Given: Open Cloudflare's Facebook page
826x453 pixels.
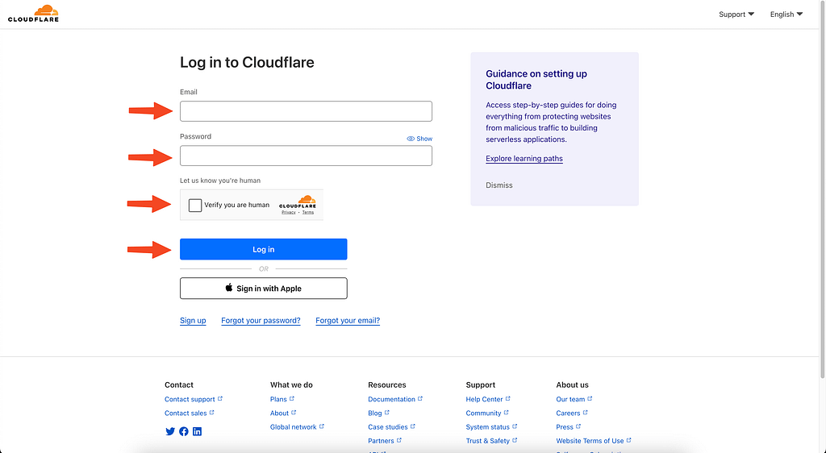Looking at the screenshot, I should 184,431.
